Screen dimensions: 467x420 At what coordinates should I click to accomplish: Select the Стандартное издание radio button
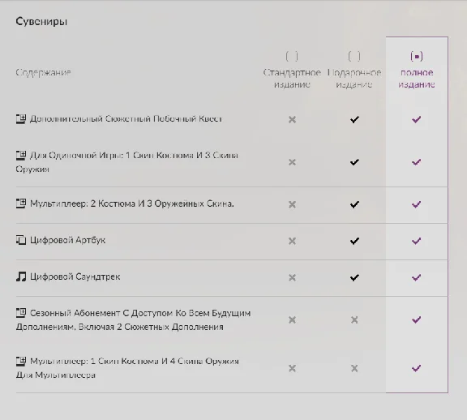tap(292, 56)
